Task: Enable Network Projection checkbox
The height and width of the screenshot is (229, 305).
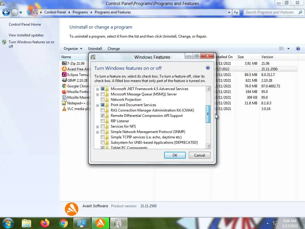Action: pyautogui.click(x=102, y=100)
